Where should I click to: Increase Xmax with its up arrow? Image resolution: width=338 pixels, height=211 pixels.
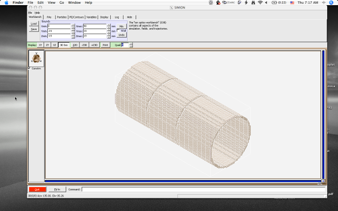pos(109,25)
